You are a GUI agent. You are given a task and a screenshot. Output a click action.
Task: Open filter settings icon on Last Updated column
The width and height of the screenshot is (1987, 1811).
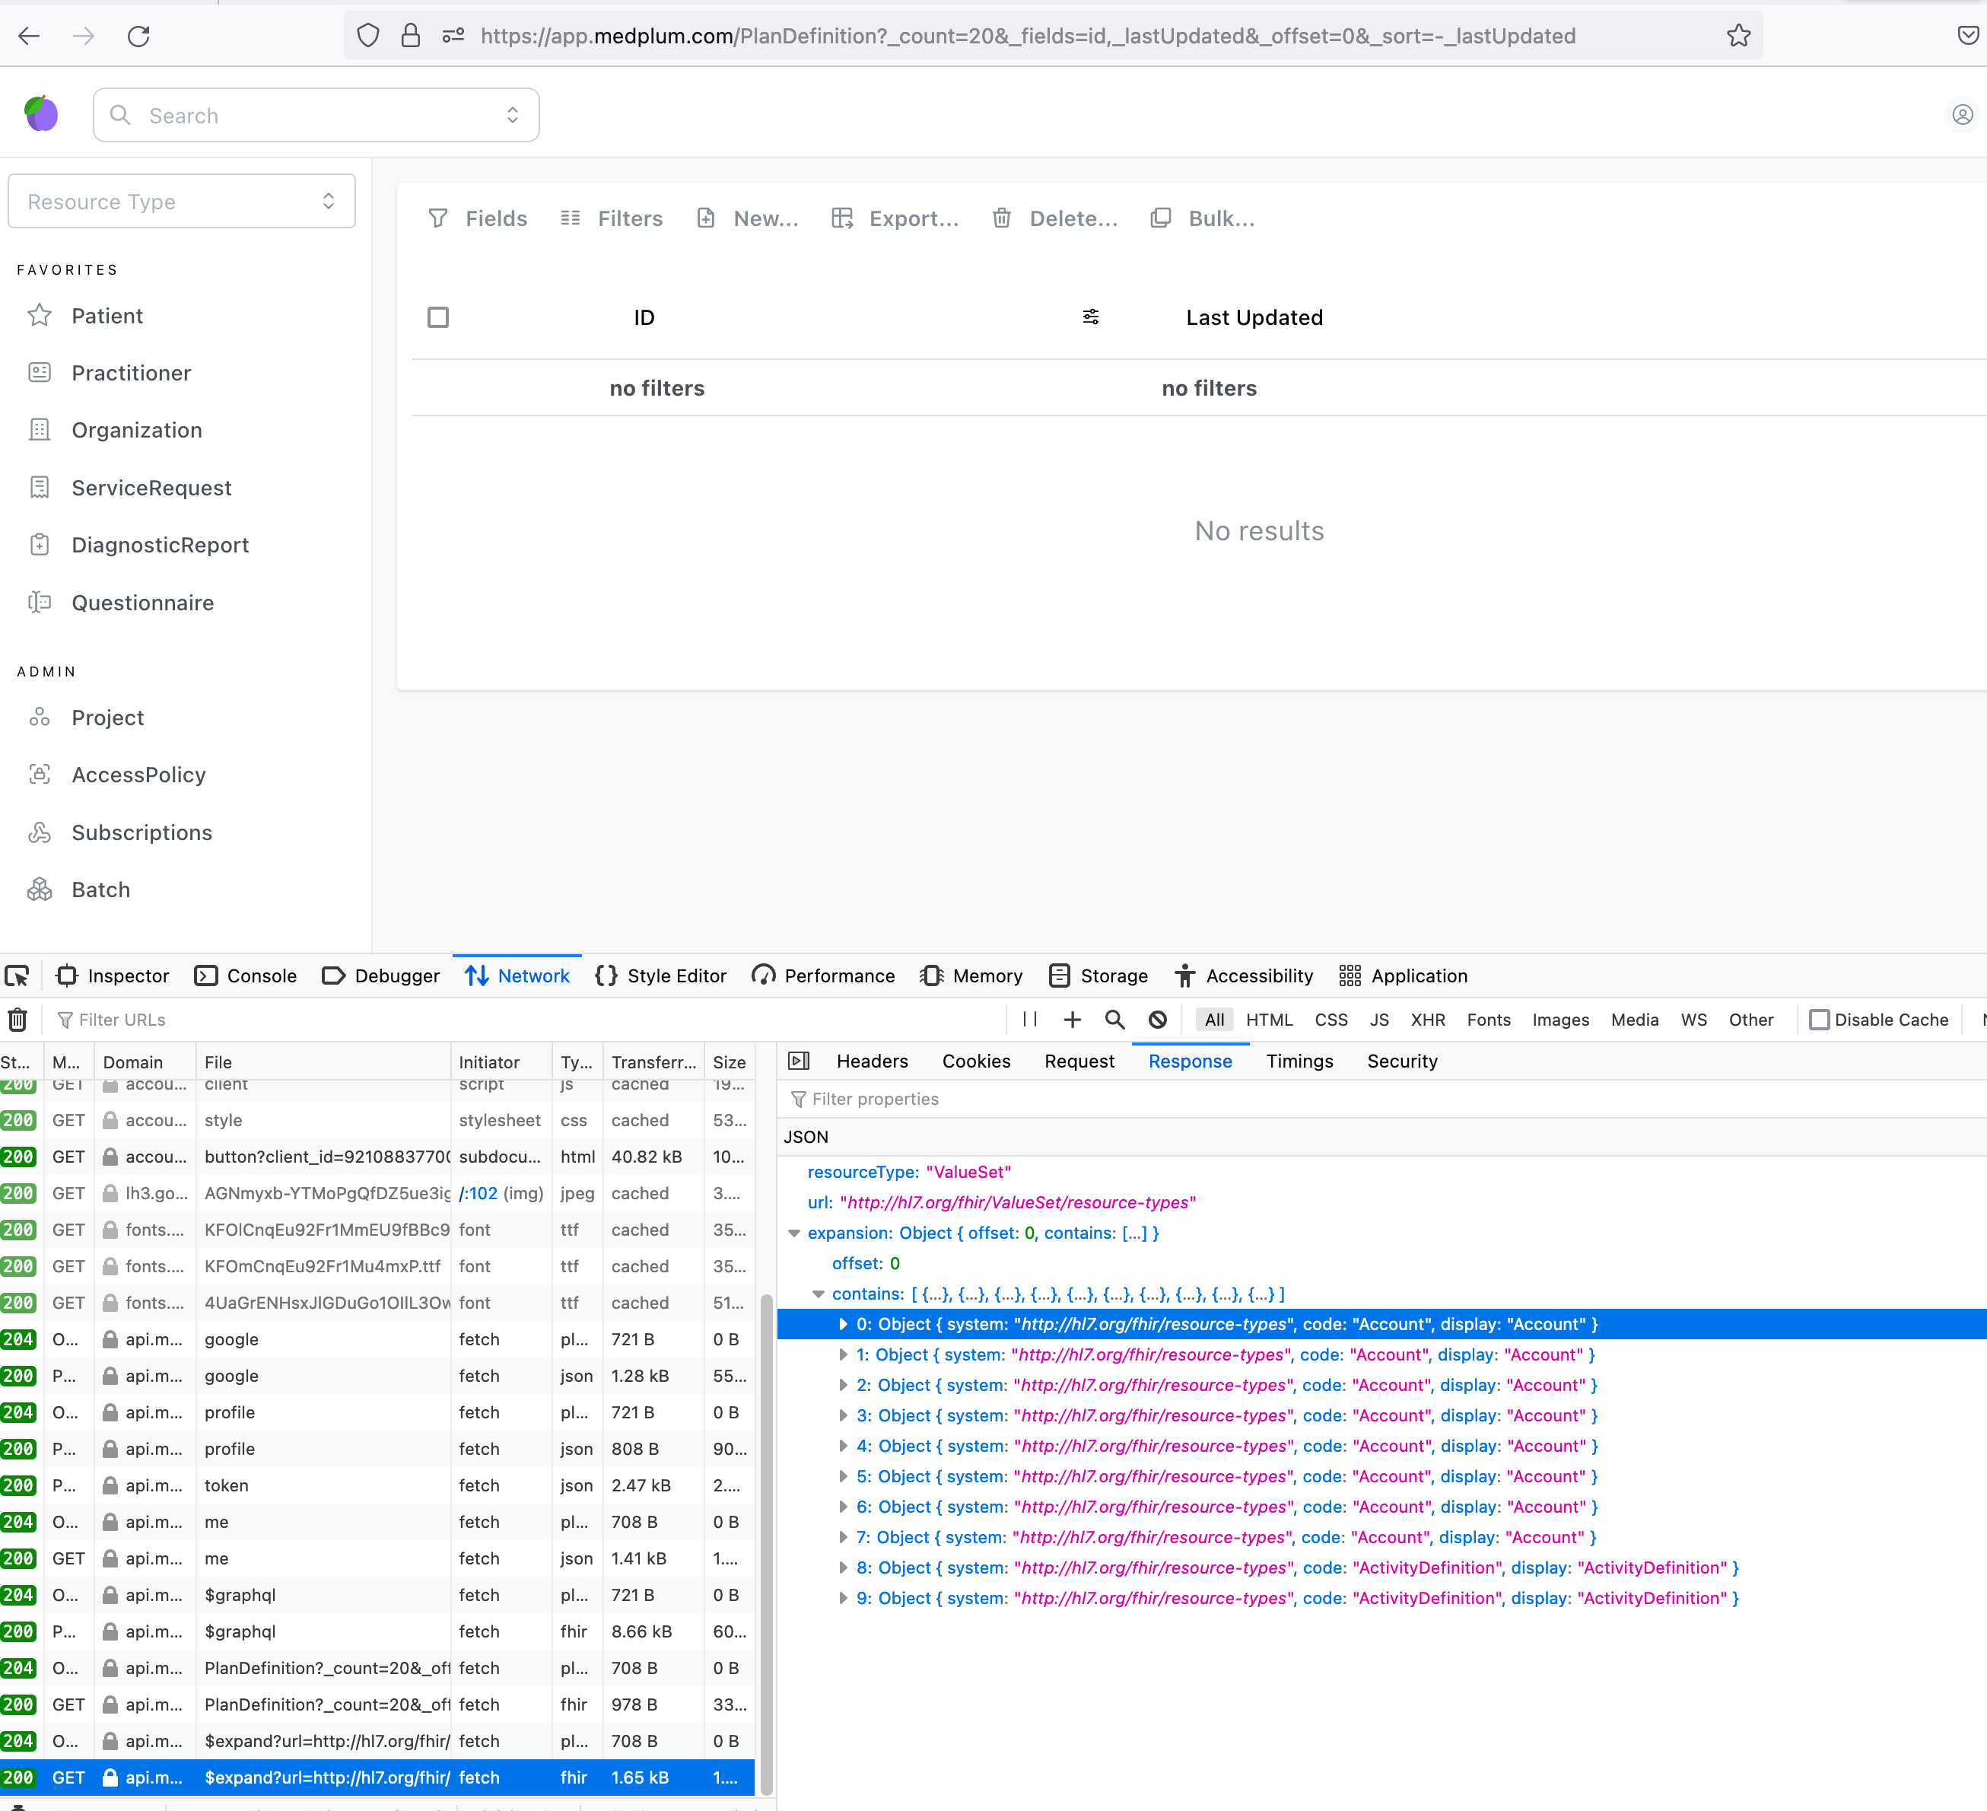click(x=1091, y=317)
